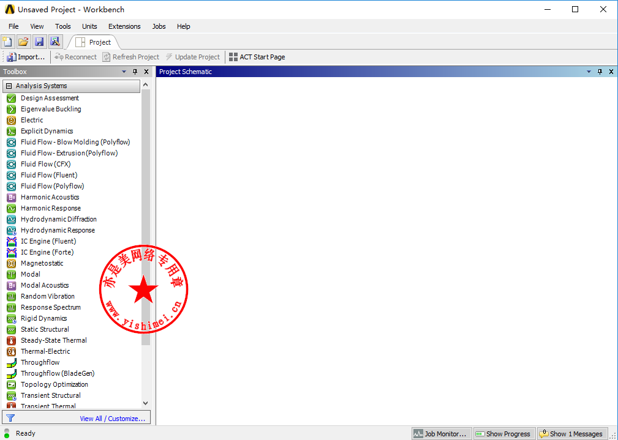Open the Project Schematic panel dropdown arrow
The width and height of the screenshot is (618, 440).
(589, 72)
